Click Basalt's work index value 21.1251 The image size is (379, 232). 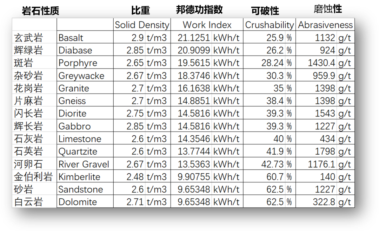pyautogui.click(x=194, y=38)
